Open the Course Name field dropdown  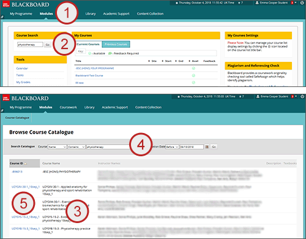click(x=57, y=147)
